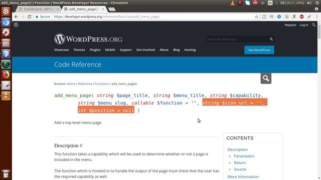Go back using the browser back arrow
Viewport: 321px width, 180px height.
point(16,16)
